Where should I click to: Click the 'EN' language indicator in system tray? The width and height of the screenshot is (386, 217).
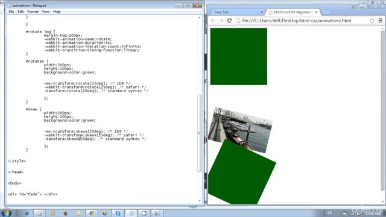[x=330, y=213]
